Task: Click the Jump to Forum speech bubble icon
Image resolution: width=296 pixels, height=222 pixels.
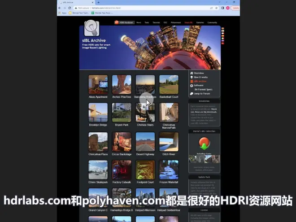Action: coord(192,94)
